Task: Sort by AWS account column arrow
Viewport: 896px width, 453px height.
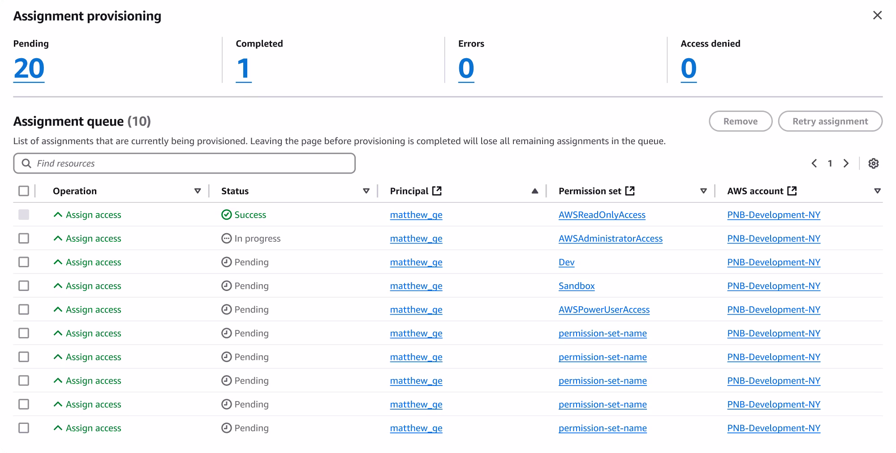Action: (x=877, y=191)
